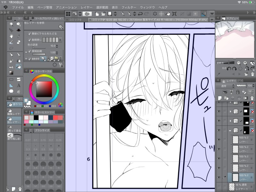Show hidden 16% レイヤー 1 layer
This screenshot has width=256, height=192.
219,187
